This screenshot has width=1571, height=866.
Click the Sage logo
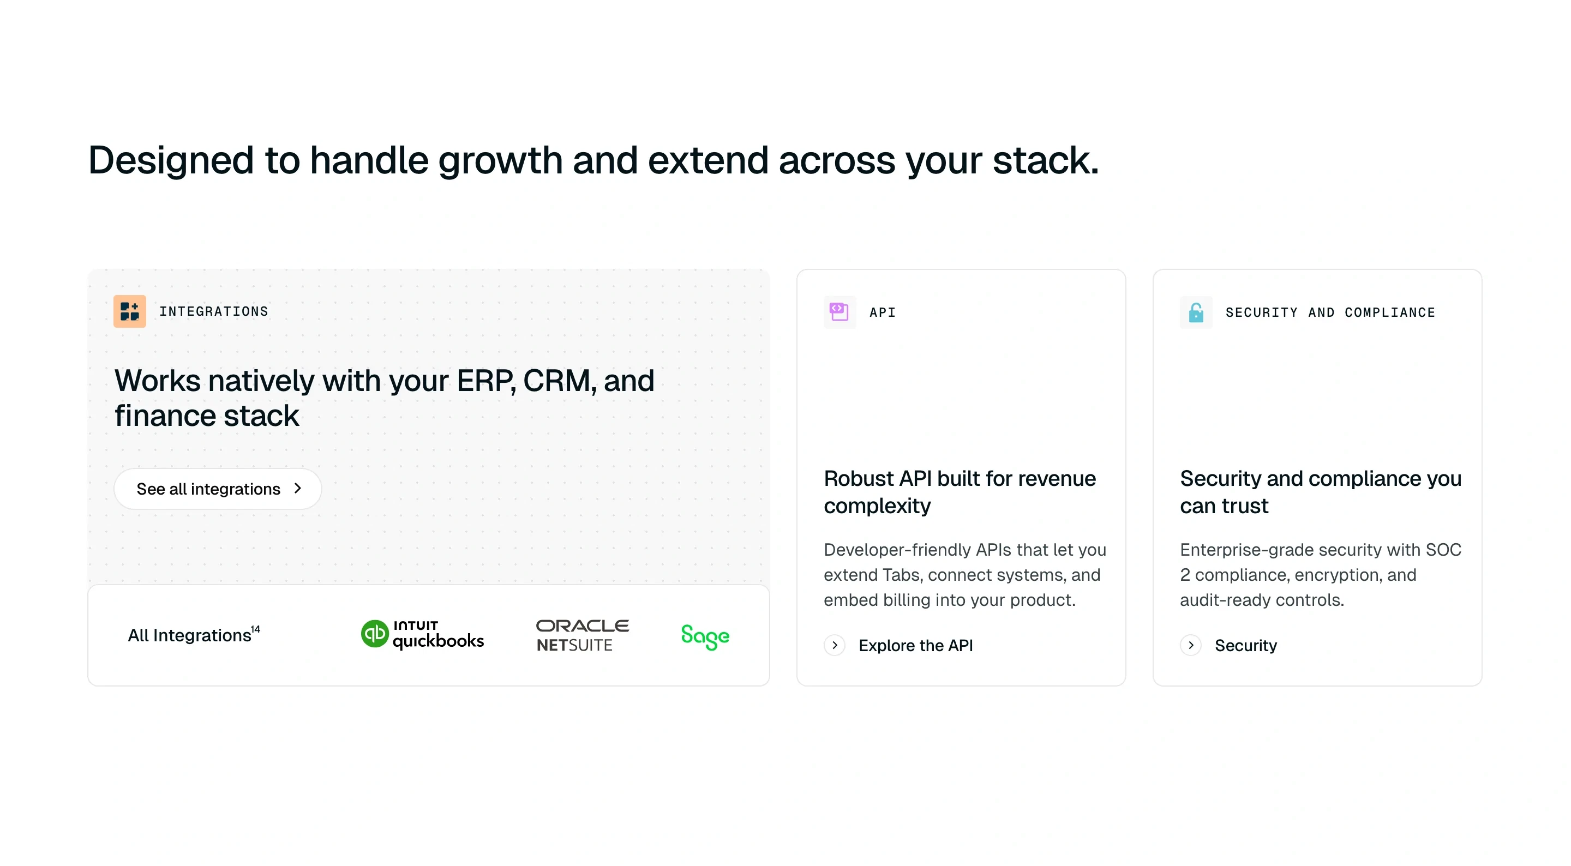[705, 636]
